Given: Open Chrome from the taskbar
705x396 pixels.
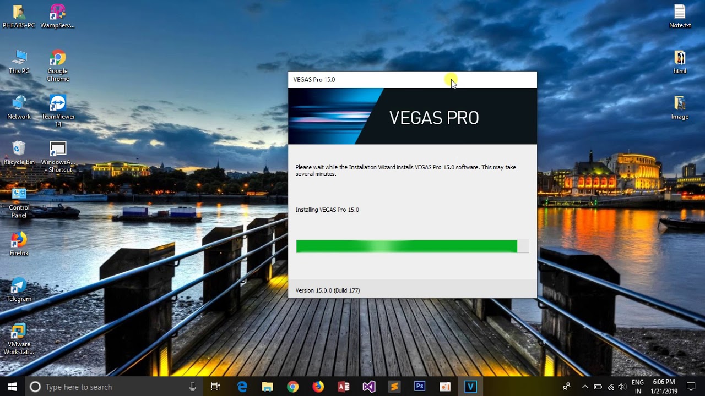Looking at the screenshot, I should pyautogui.click(x=292, y=387).
